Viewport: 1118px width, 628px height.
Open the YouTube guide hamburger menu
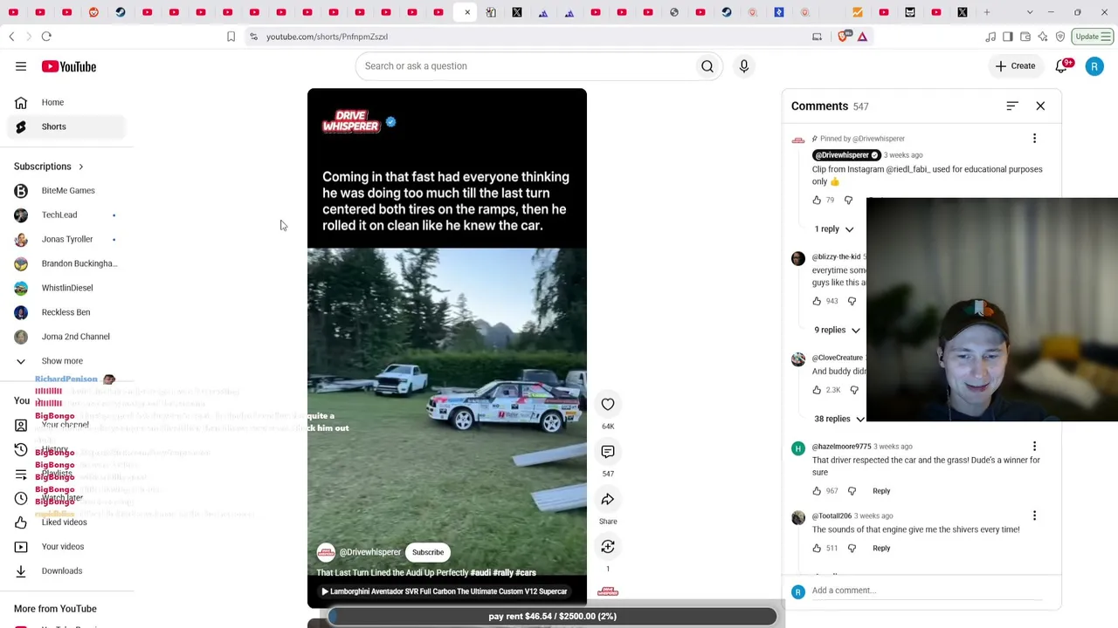point(21,66)
